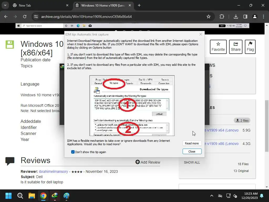Image resolution: width=269 pixels, height=202 pixels.
Task: Open the Paint taskbar icon
Action: point(66,196)
